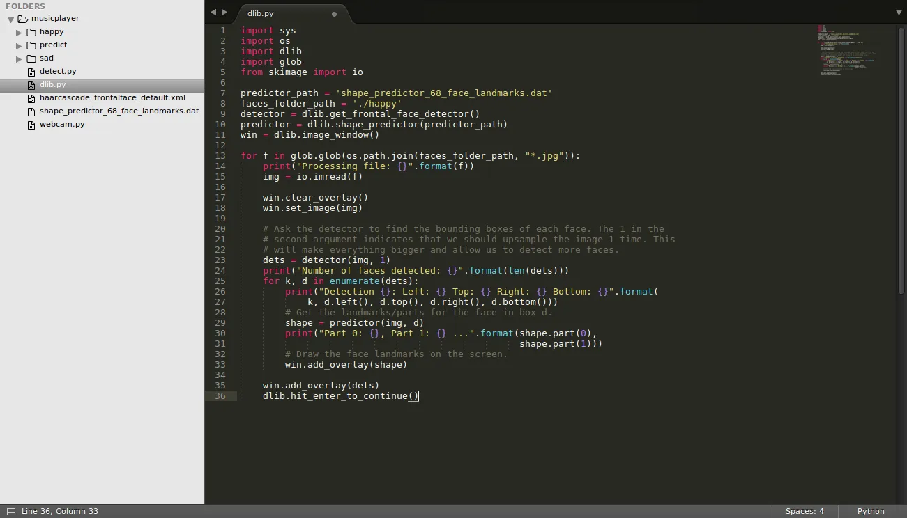
Task: Click the Line 36, Column 33 status text
Action: pyautogui.click(x=60, y=512)
